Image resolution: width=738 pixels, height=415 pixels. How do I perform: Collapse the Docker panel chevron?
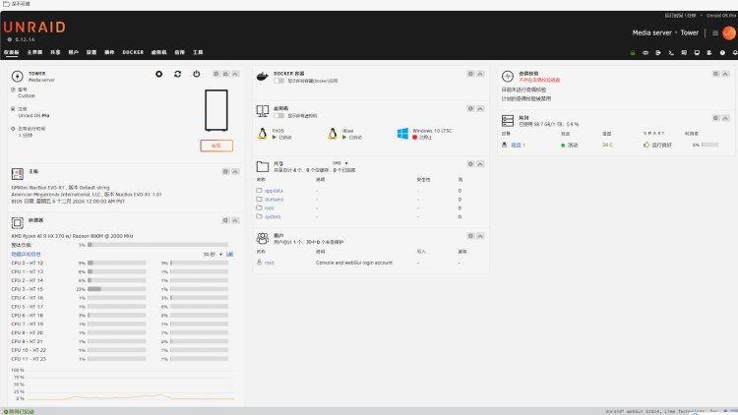(480, 74)
